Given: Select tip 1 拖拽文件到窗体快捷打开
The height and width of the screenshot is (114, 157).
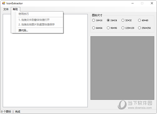Looking at the screenshot, I should pos(37,20).
